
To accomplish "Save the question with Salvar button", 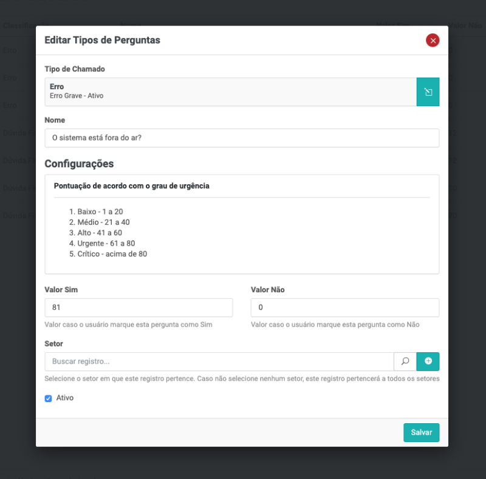I will coord(421,432).
